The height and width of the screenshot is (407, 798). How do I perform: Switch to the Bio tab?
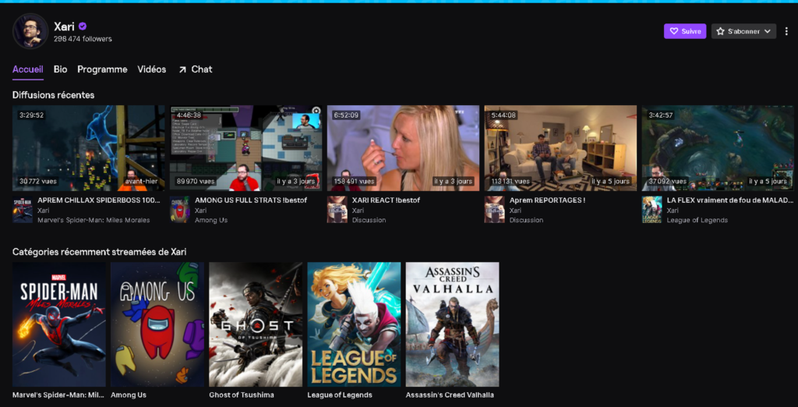61,69
